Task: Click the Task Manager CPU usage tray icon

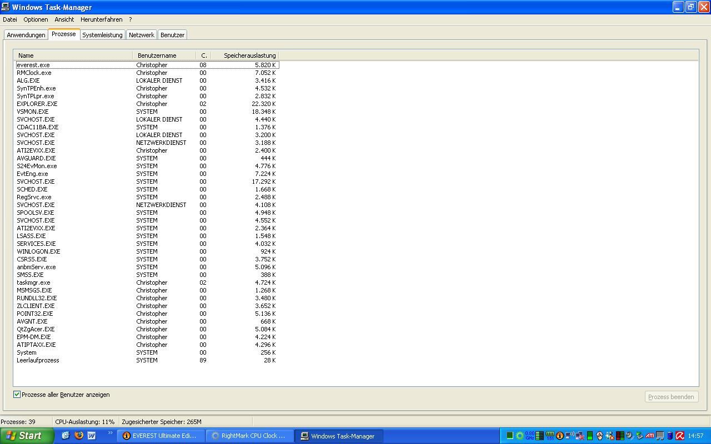Action: point(510,436)
